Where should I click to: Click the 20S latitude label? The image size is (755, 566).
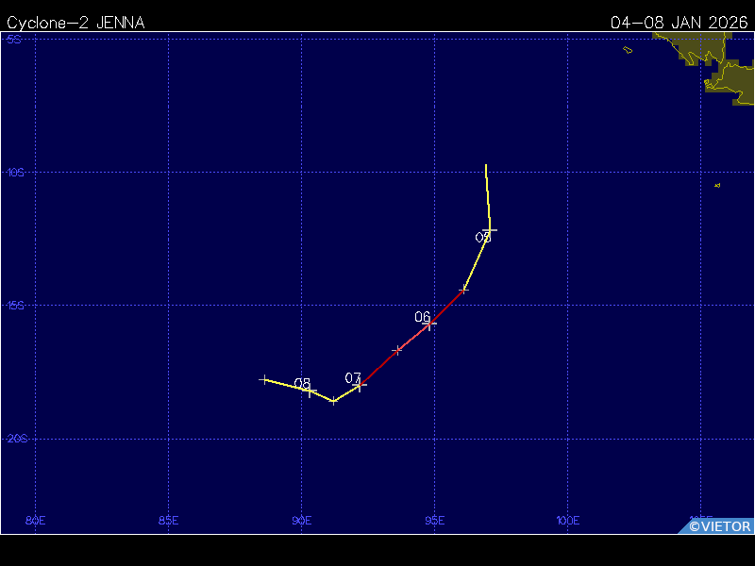14,439
